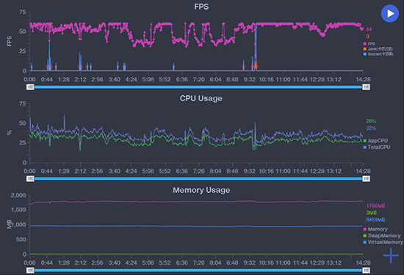Click the 9459MB virtual memory value
404x275 pixels.
coord(375,220)
